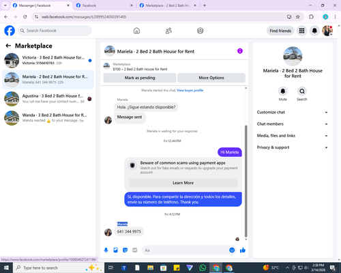Screen dimensions: 341x273
Task: Click Mark as pending button
Action: (x=140, y=78)
